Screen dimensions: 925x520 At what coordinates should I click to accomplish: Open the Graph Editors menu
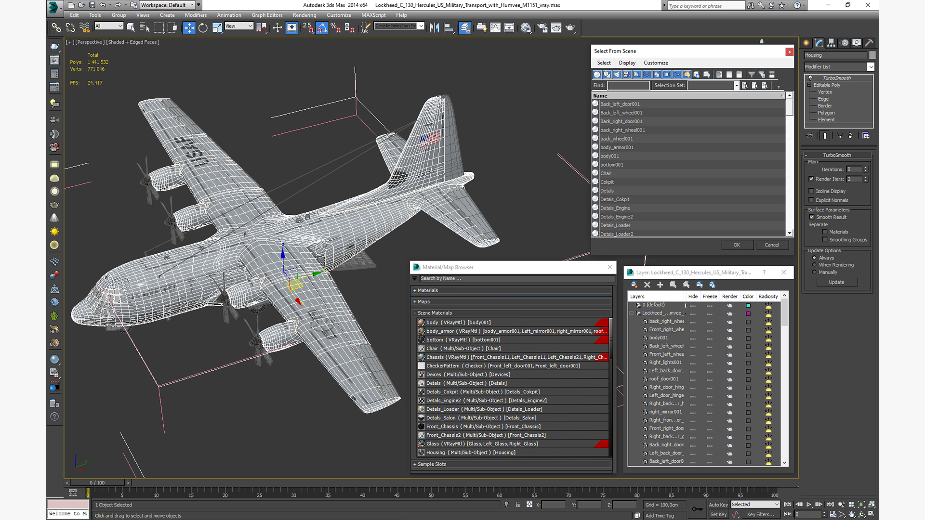point(267,15)
